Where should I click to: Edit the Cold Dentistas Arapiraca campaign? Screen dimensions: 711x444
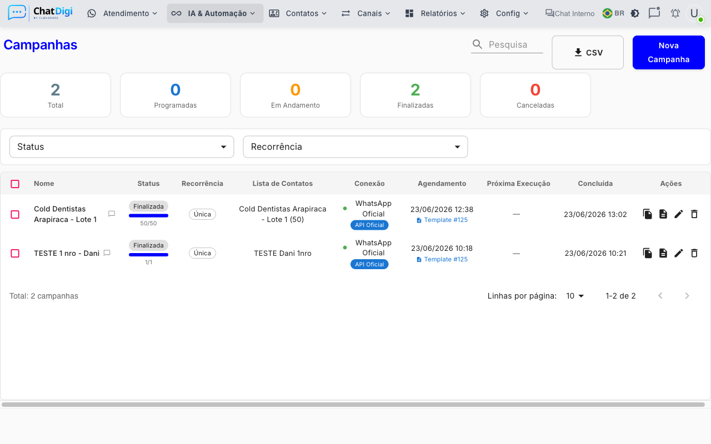679,214
